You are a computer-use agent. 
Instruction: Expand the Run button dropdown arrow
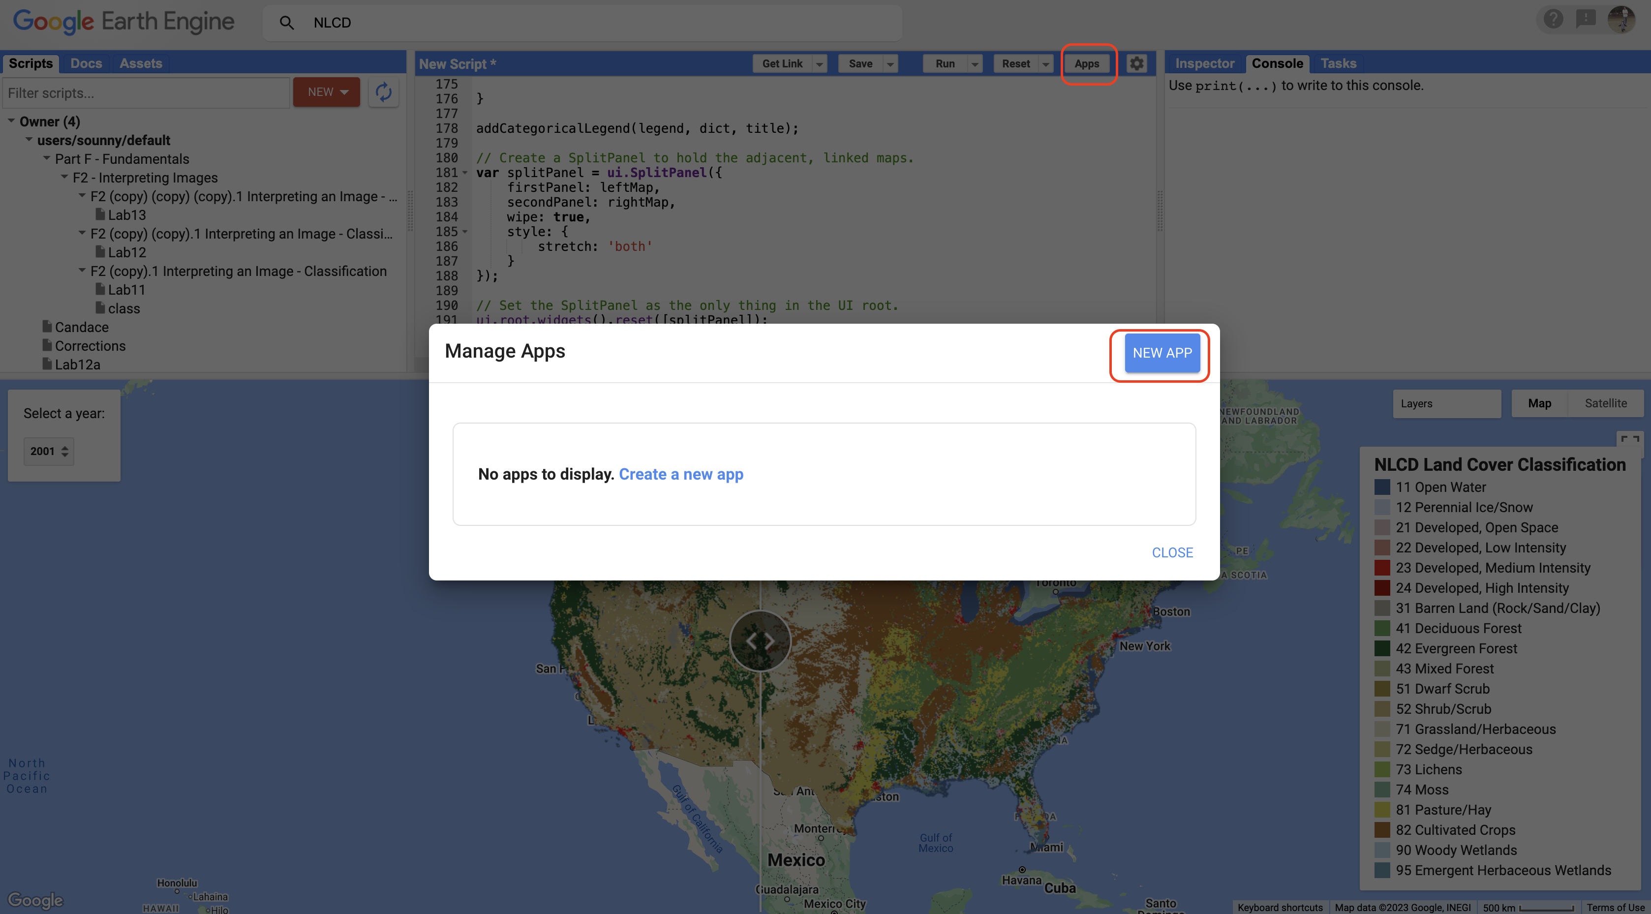975,63
